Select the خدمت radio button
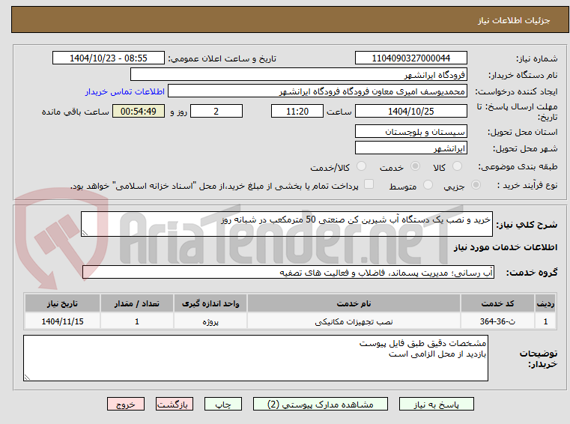This screenshot has width=570, height=424. pyautogui.click(x=415, y=166)
